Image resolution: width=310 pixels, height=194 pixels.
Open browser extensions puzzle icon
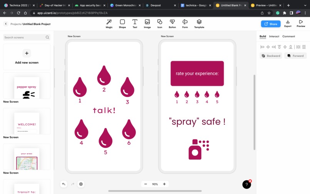[x=285, y=13]
